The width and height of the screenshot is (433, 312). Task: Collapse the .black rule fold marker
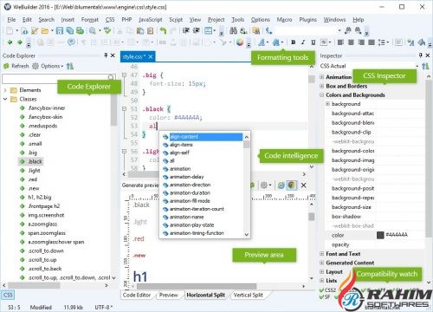(124, 109)
